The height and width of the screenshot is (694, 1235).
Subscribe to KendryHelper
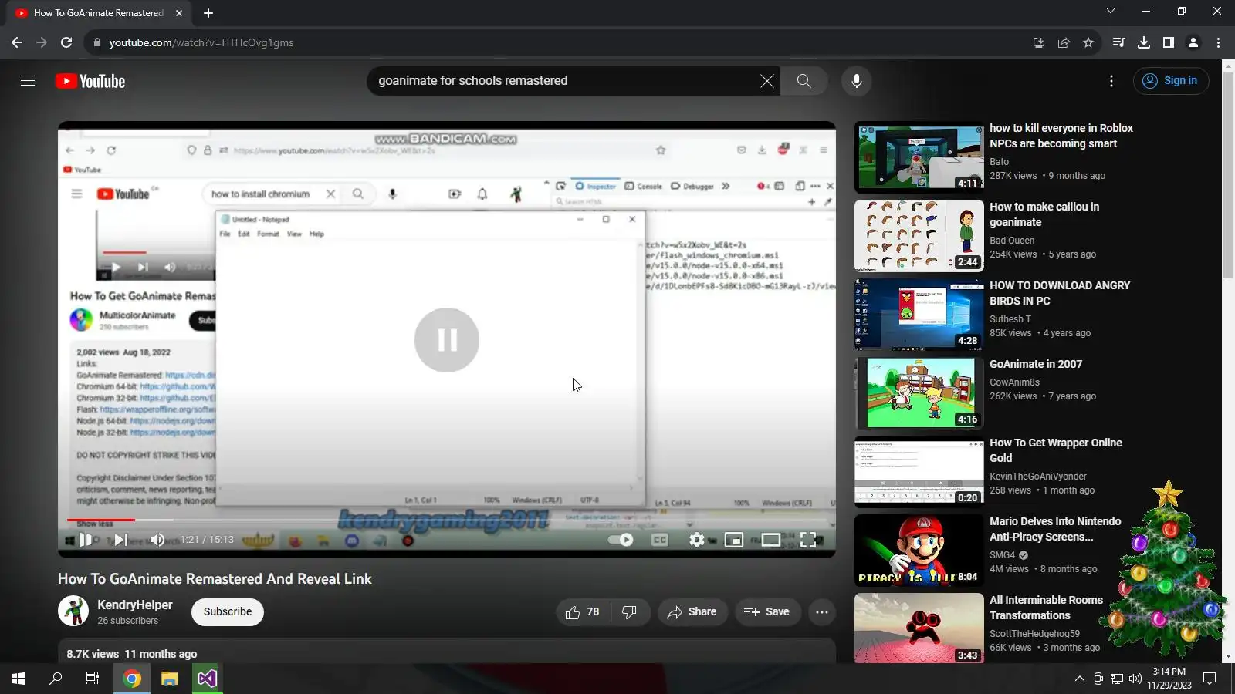pyautogui.click(x=228, y=612)
